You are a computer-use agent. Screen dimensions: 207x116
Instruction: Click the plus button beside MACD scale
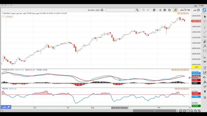tap(189, 78)
